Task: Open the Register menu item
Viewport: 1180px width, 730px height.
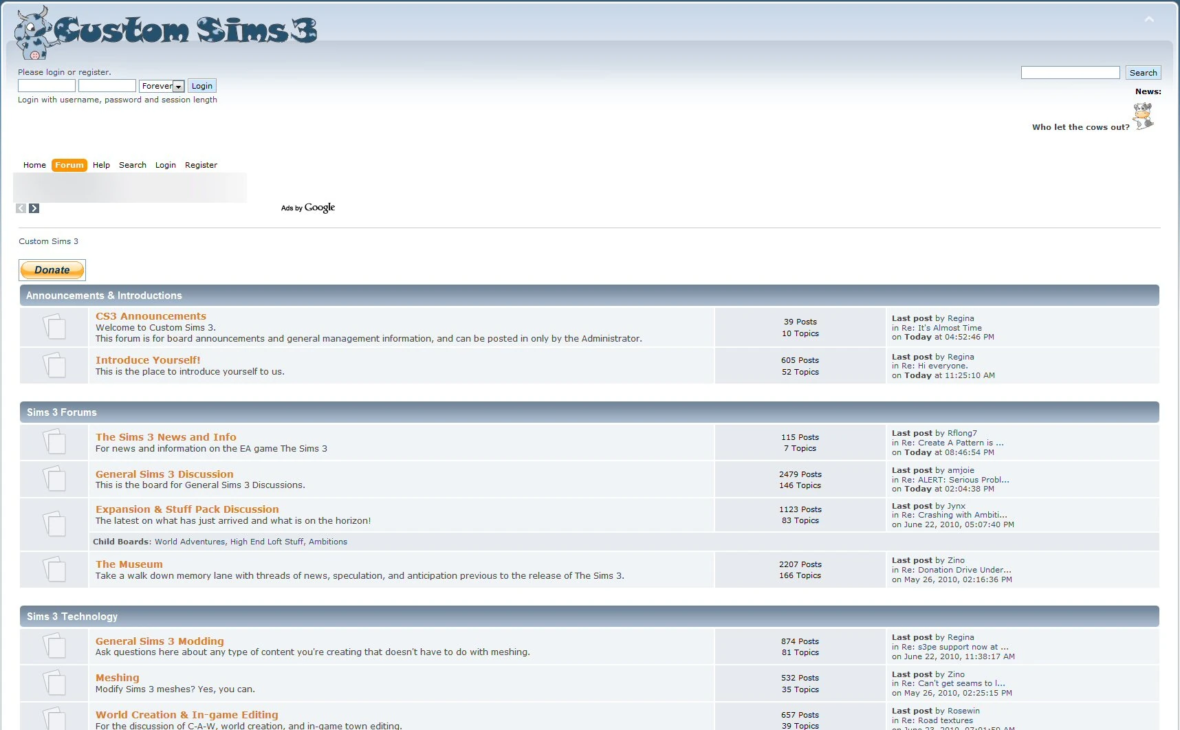Action: 201,165
